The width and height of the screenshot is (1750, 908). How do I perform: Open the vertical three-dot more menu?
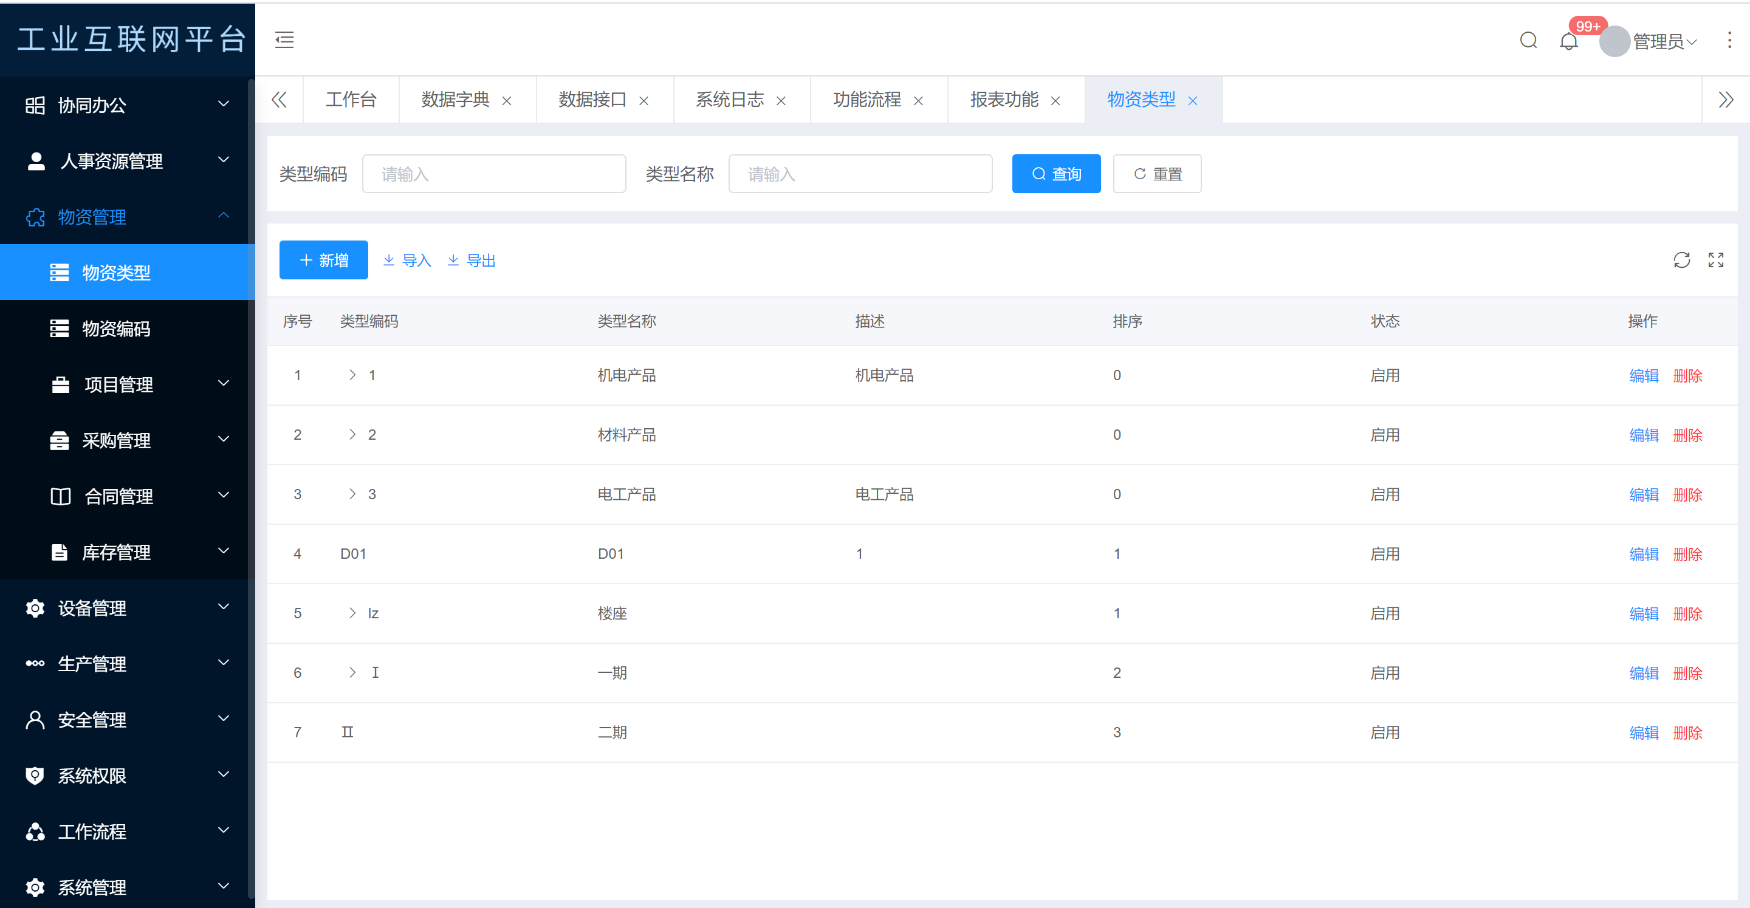point(1729,41)
